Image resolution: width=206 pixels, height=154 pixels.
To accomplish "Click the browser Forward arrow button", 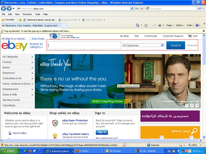I will point(9,9).
